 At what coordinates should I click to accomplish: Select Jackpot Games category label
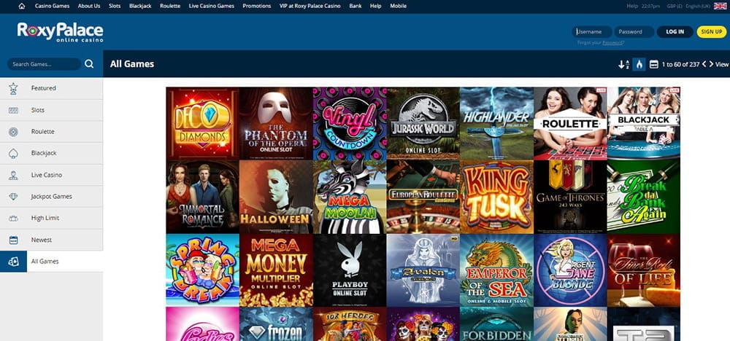(51, 197)
